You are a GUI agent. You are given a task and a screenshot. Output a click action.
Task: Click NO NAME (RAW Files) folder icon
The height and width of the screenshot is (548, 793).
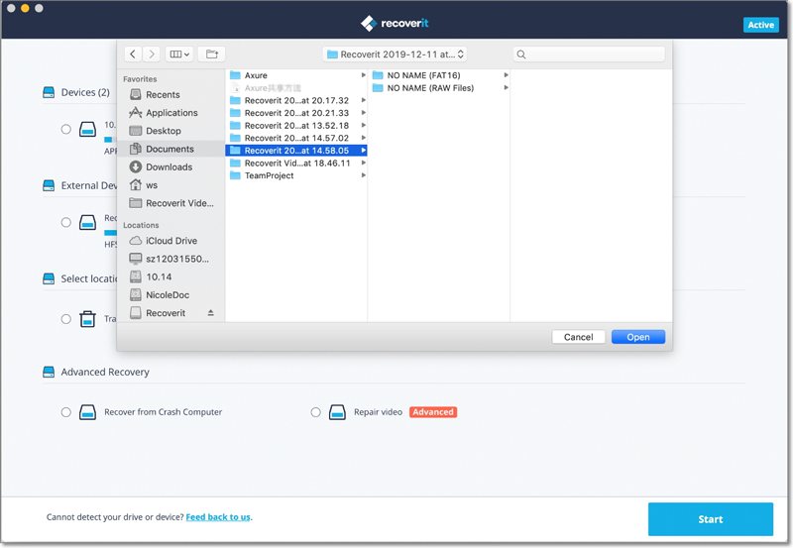pyautogui.click(x=378, y=88)
